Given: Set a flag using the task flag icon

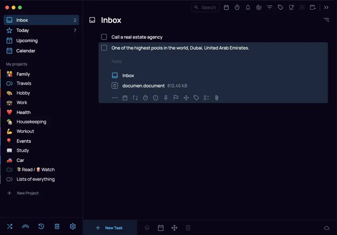Looking at the screenshot, I should tap(176, 98).
